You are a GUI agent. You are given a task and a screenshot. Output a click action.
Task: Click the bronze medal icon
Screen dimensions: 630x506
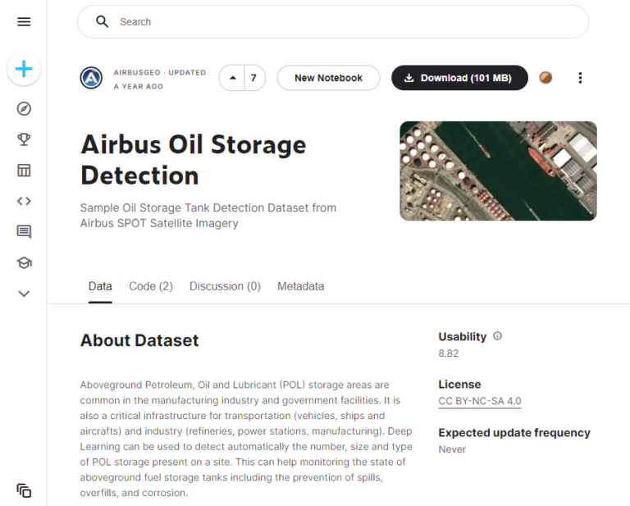click(x=546, y=78)
